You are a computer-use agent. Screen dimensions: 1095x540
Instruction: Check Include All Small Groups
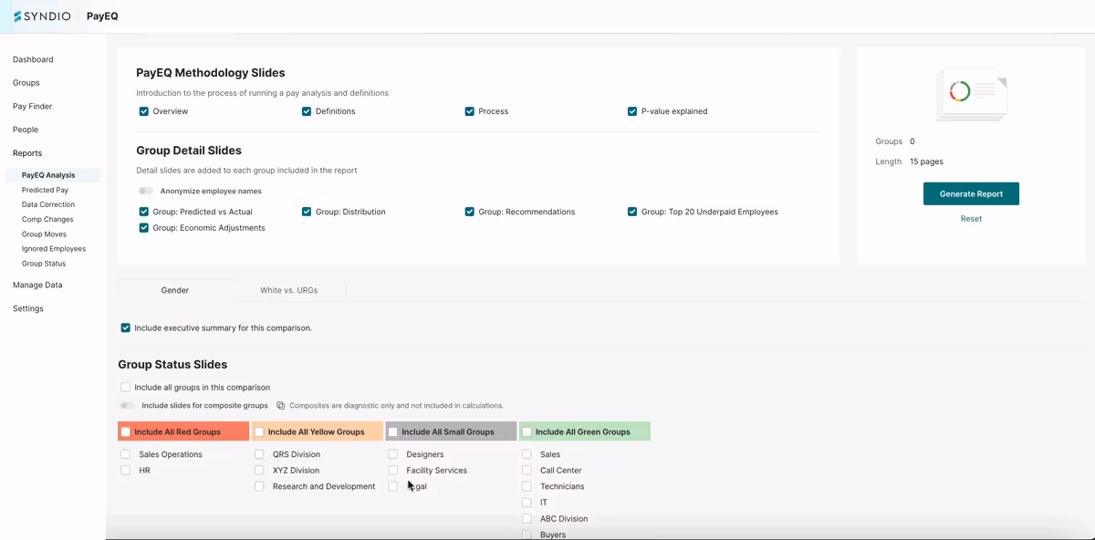pos(393,432)
